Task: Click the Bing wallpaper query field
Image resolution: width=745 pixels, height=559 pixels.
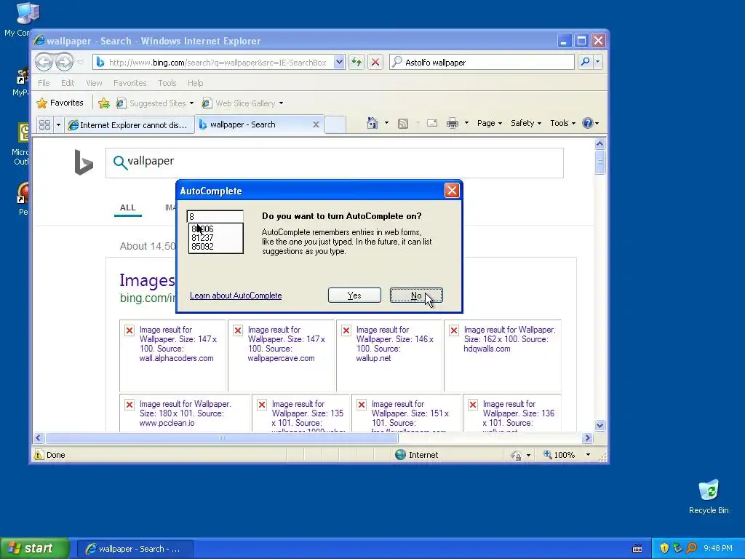Action: tap(335, 162)
